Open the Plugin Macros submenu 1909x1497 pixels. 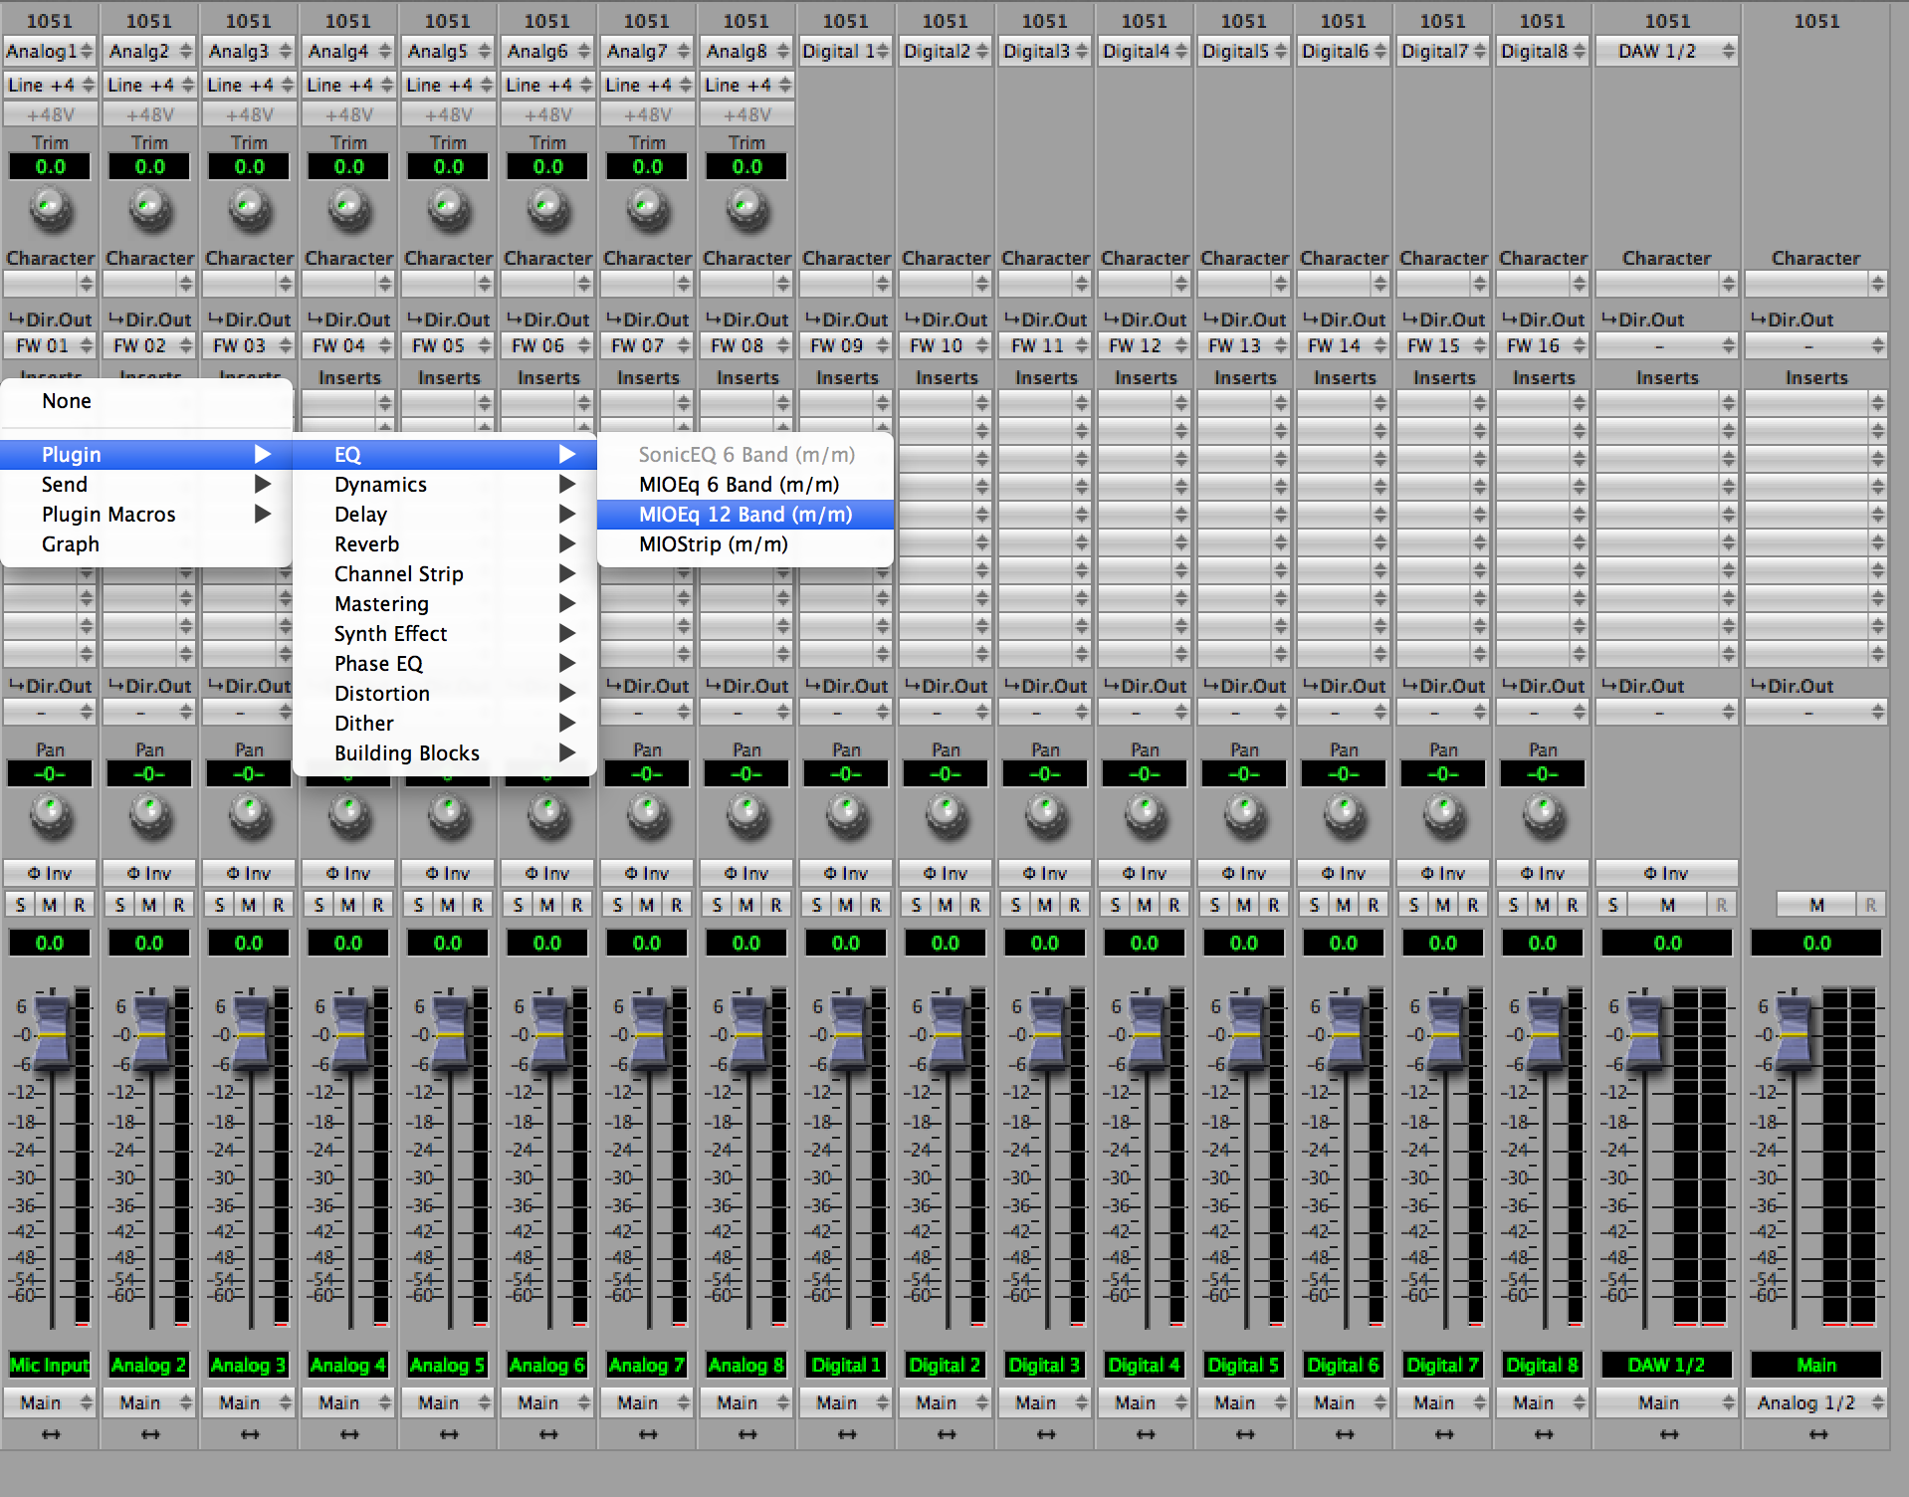[x=146, y=515]
